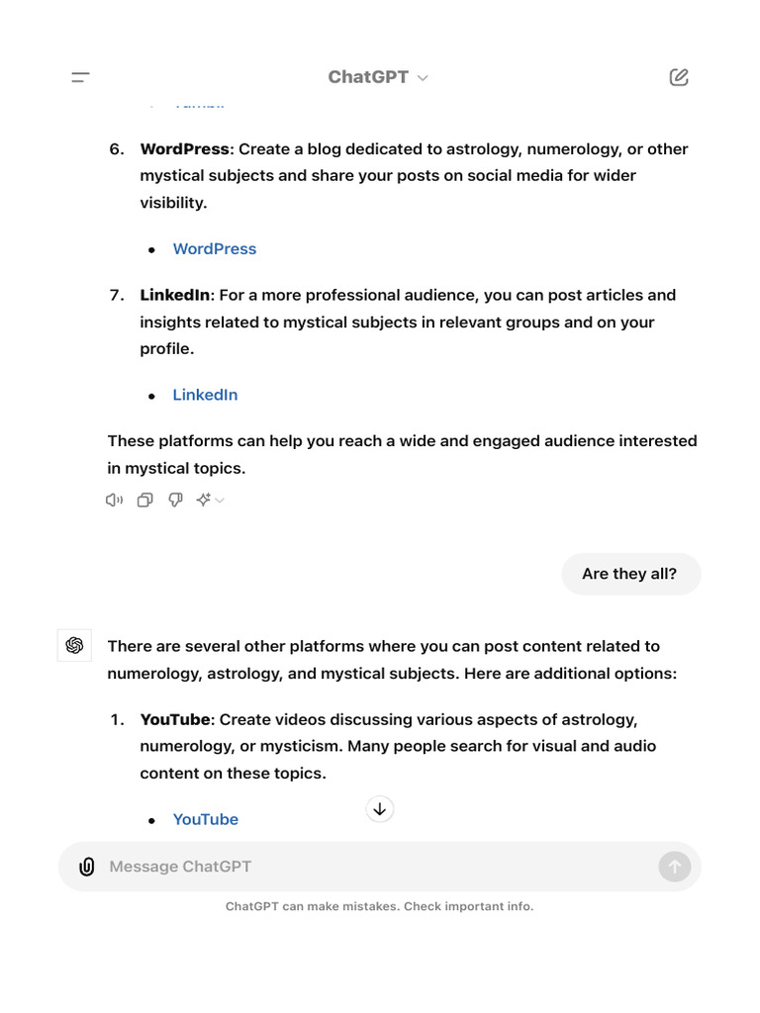Open the LinkedIn link
Viewport: 760px width, 1013px height.
click(x=205, y=395)
